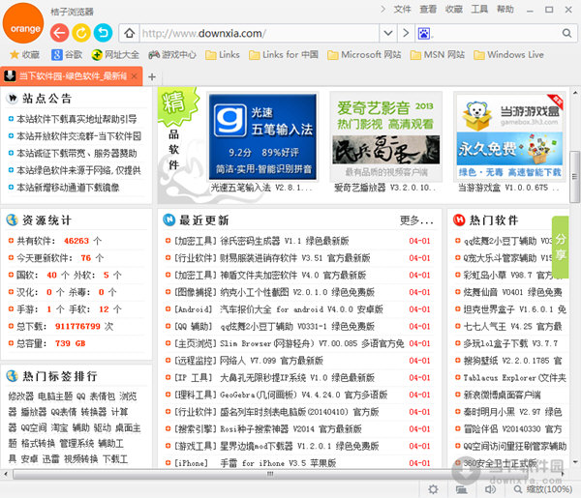Open the home page icon
Viewport: 581px width, 498px height.
[x=130, y=33]
